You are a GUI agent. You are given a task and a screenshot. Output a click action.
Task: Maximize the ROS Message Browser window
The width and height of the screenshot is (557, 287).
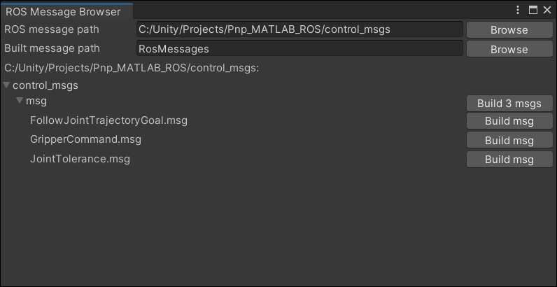(533, 10)
